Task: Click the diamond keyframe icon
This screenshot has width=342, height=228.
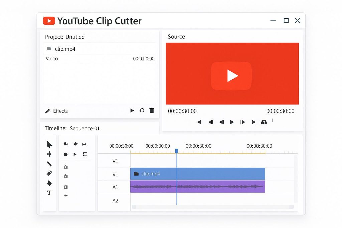Action: click(76, 144)
